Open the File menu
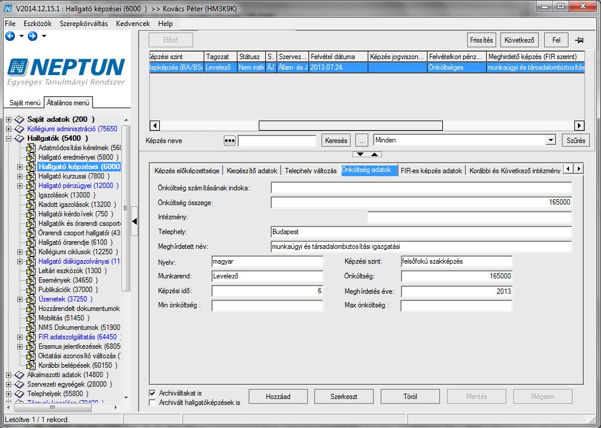 pos(10,24)
